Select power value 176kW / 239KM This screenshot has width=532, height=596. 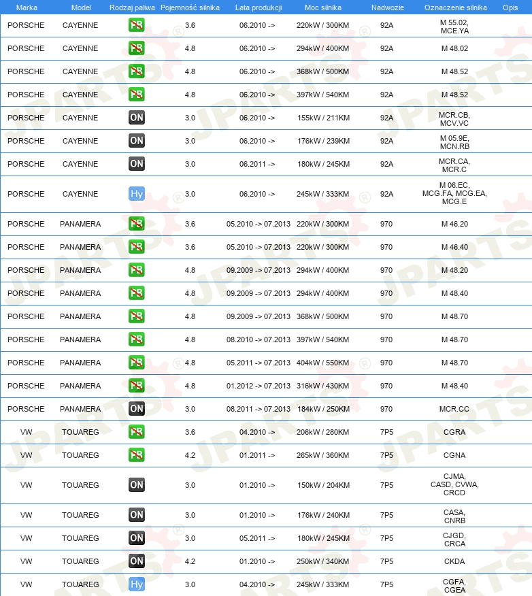tap(323, 141)
